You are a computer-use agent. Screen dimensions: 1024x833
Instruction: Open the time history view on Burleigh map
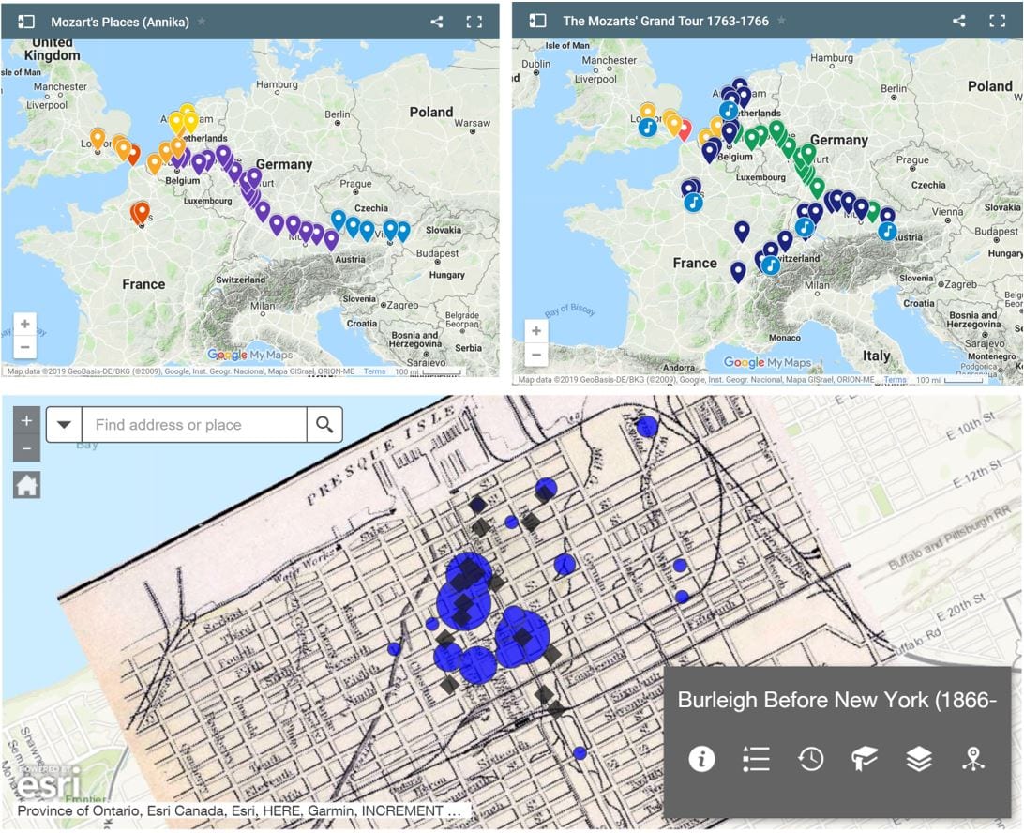coord(810,759)
